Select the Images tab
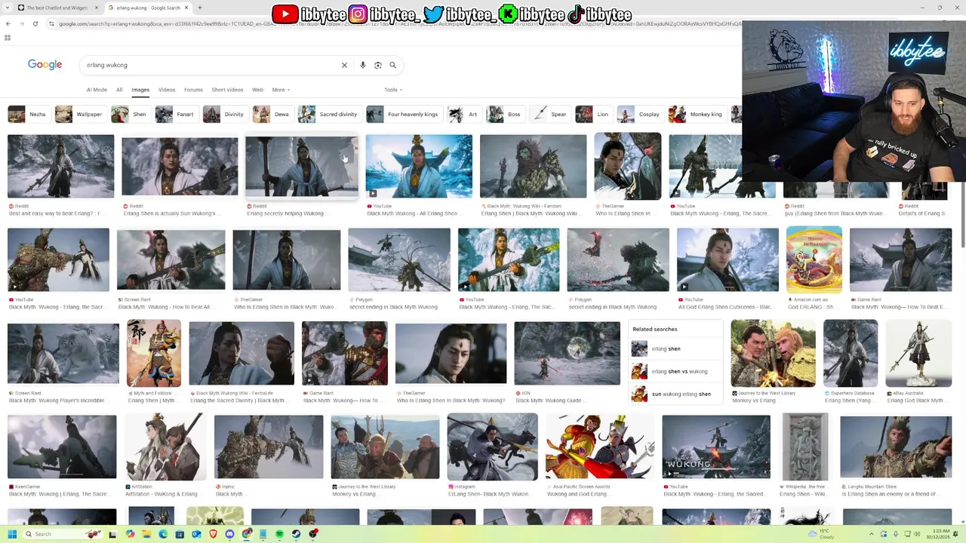Screen dimensions: 966x543 click(x=140, y=90)
